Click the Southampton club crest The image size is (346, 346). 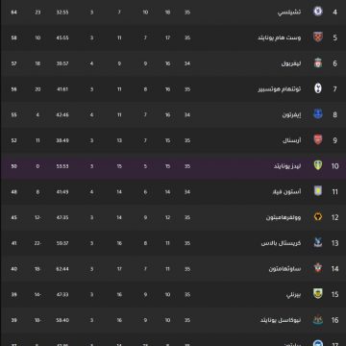tap(317, 268)
